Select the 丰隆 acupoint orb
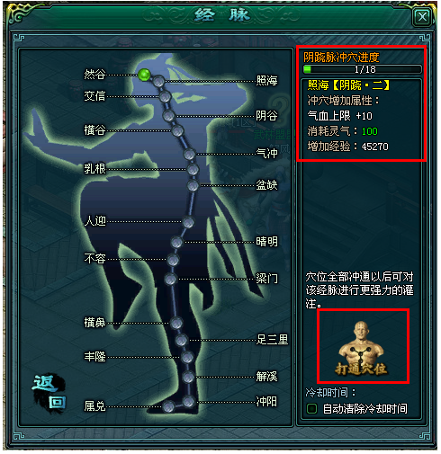 coord(187,357)
